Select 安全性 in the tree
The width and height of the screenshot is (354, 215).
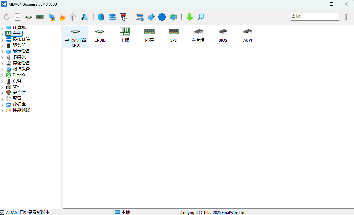(19, 92)
